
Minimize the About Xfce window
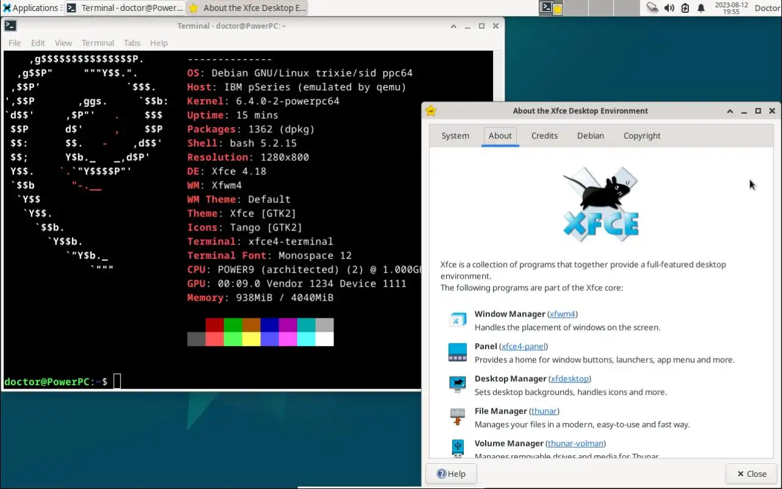[x=744, y=111]
